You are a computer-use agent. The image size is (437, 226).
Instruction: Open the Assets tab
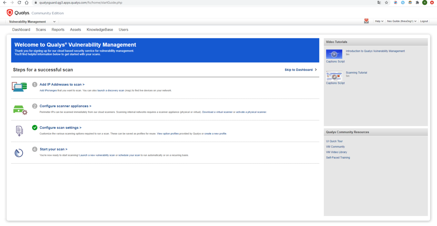pyautogui.click(x=75, y=29)
